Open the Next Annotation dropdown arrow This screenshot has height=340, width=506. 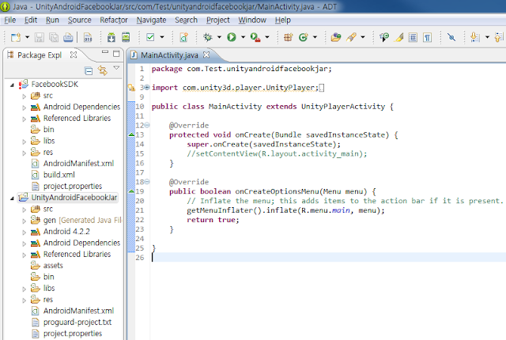pyautogui.click(x=487, y=37)
